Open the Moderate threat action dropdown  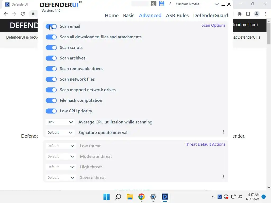pyautogui.click(x=61, y=156)
